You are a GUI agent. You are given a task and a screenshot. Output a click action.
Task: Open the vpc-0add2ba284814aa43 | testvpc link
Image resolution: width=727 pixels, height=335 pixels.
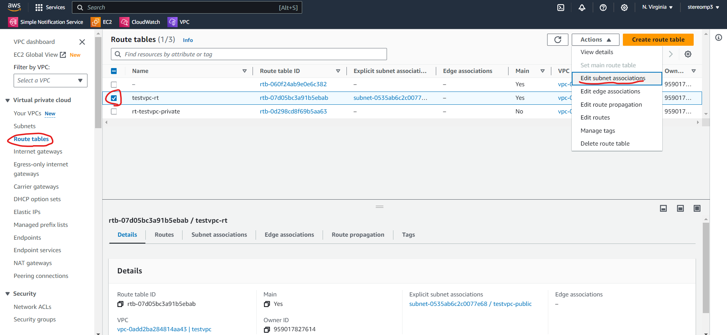(164, 329)
